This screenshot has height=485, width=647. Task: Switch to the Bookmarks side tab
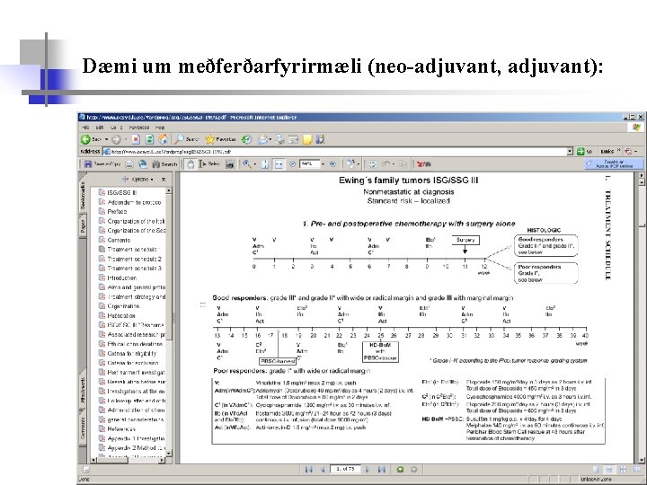click(x=82, y=196)
